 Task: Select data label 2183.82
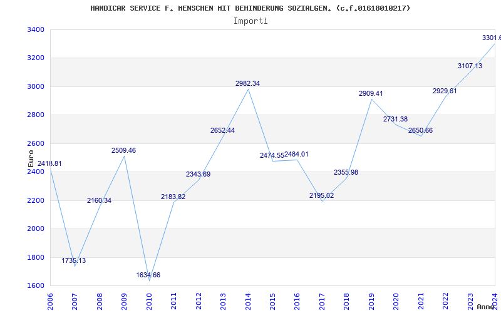click(173, 197)
